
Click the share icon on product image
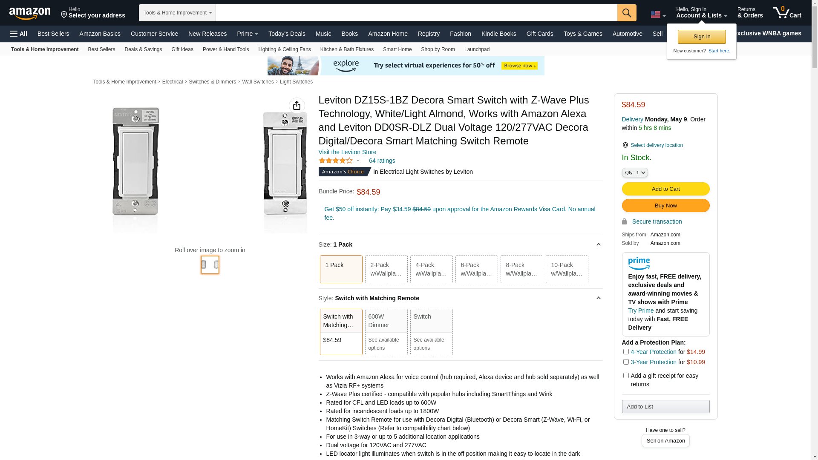[x=297, y=106]
